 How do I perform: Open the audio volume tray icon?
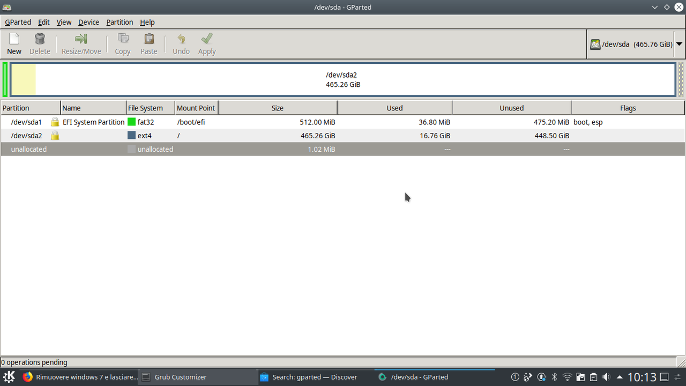click(x=606, y=377)
